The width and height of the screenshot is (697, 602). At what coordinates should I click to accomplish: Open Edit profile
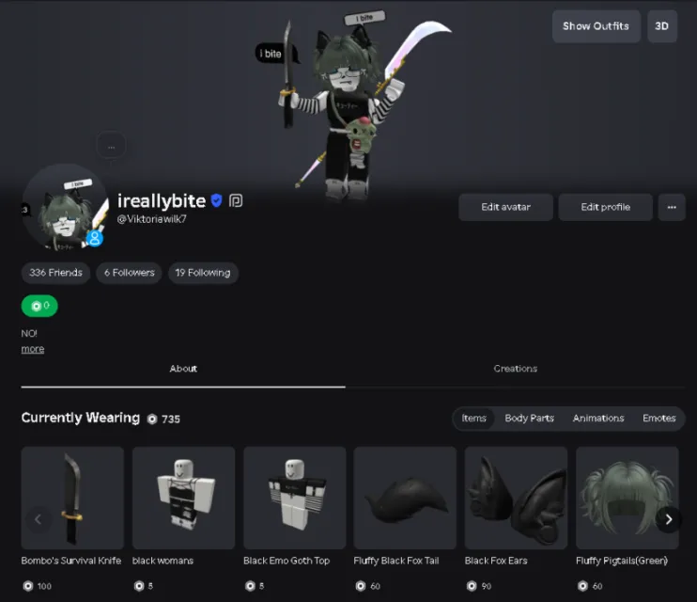606,207
